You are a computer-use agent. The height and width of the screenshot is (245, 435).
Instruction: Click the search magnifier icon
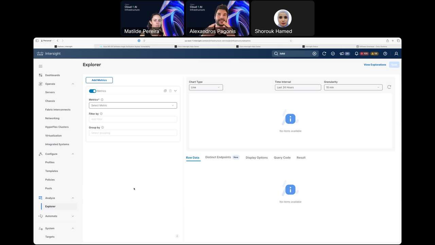pyautogui.click(x=276, y=53)
